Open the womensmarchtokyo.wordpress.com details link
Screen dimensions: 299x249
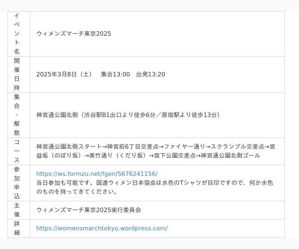tap(102, 228)
